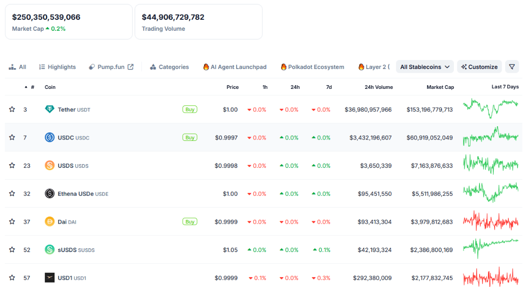The width and height of the screenshot is (524, 287).
Task: Open the Pump.fun tab link
Action: point(111,67)
